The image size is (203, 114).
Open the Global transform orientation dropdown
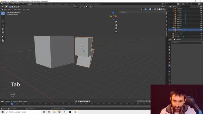pos(75,7)
